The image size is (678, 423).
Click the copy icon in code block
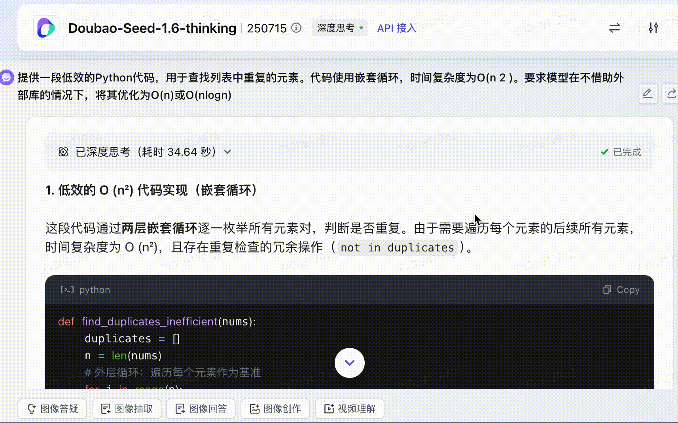point(607,290)
